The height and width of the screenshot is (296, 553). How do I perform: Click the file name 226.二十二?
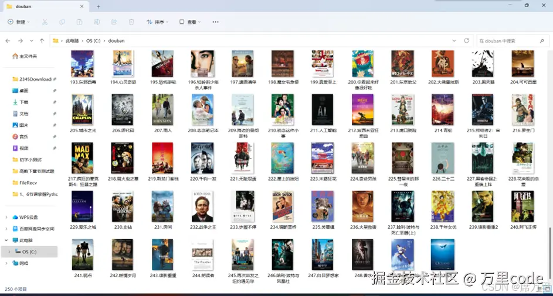click(x=443, y=179)
